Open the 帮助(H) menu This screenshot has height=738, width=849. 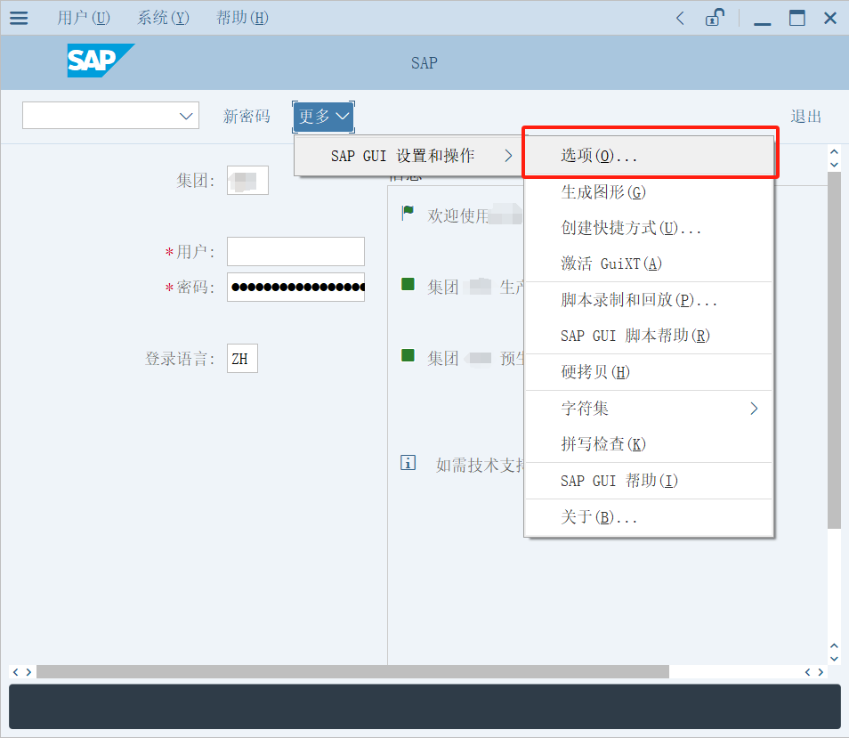coord(242,18)
